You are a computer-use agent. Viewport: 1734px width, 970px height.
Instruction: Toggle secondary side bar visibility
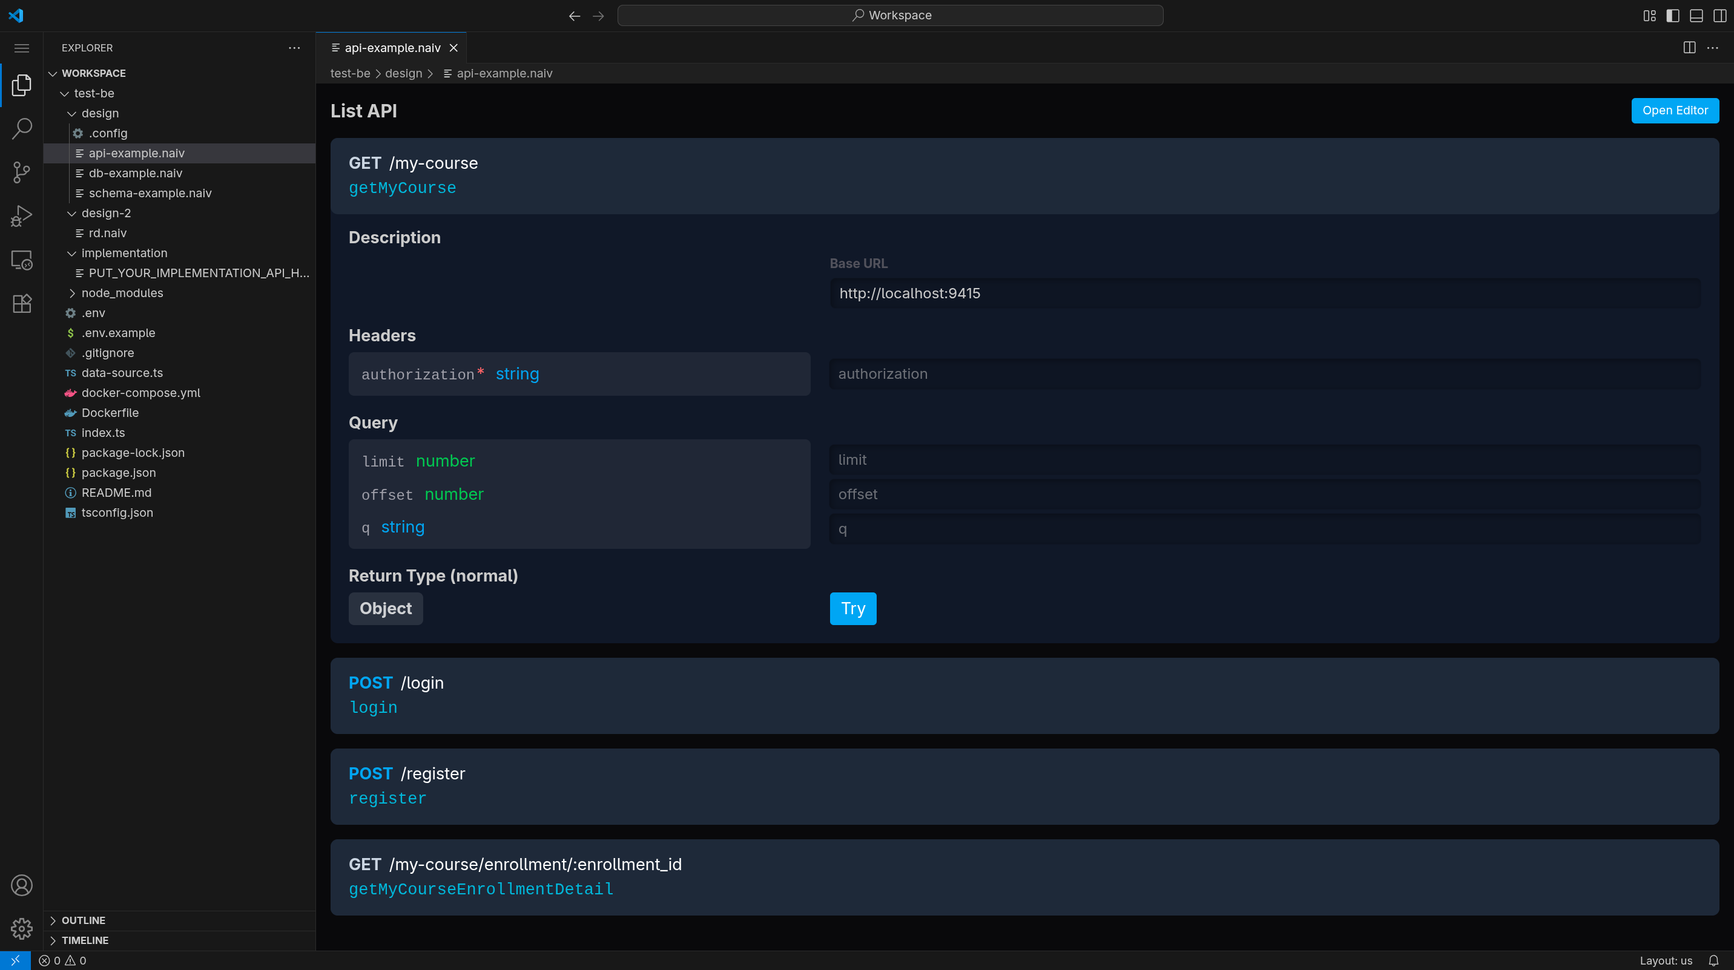click(x=1720, y=16)
